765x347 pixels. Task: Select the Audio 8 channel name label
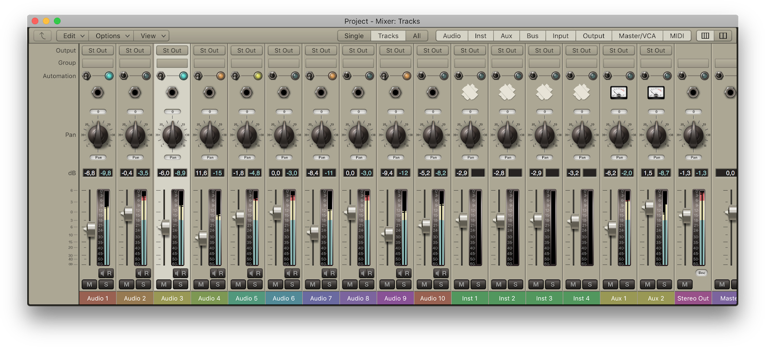(358, 298)
